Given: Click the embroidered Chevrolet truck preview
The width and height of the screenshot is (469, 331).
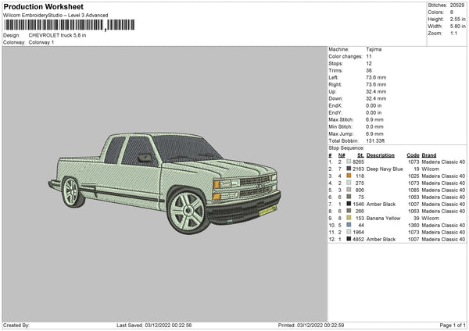Looking at the screenshot, I should point(167,169).
